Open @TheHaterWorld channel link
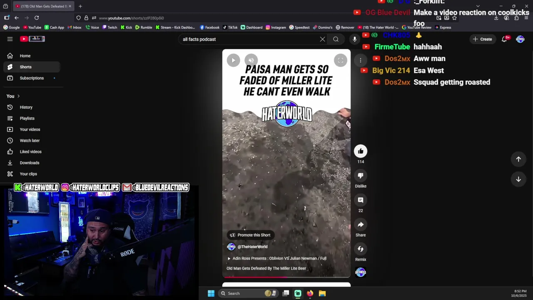The width and height of the screenshot is (533, 300). 252,247
